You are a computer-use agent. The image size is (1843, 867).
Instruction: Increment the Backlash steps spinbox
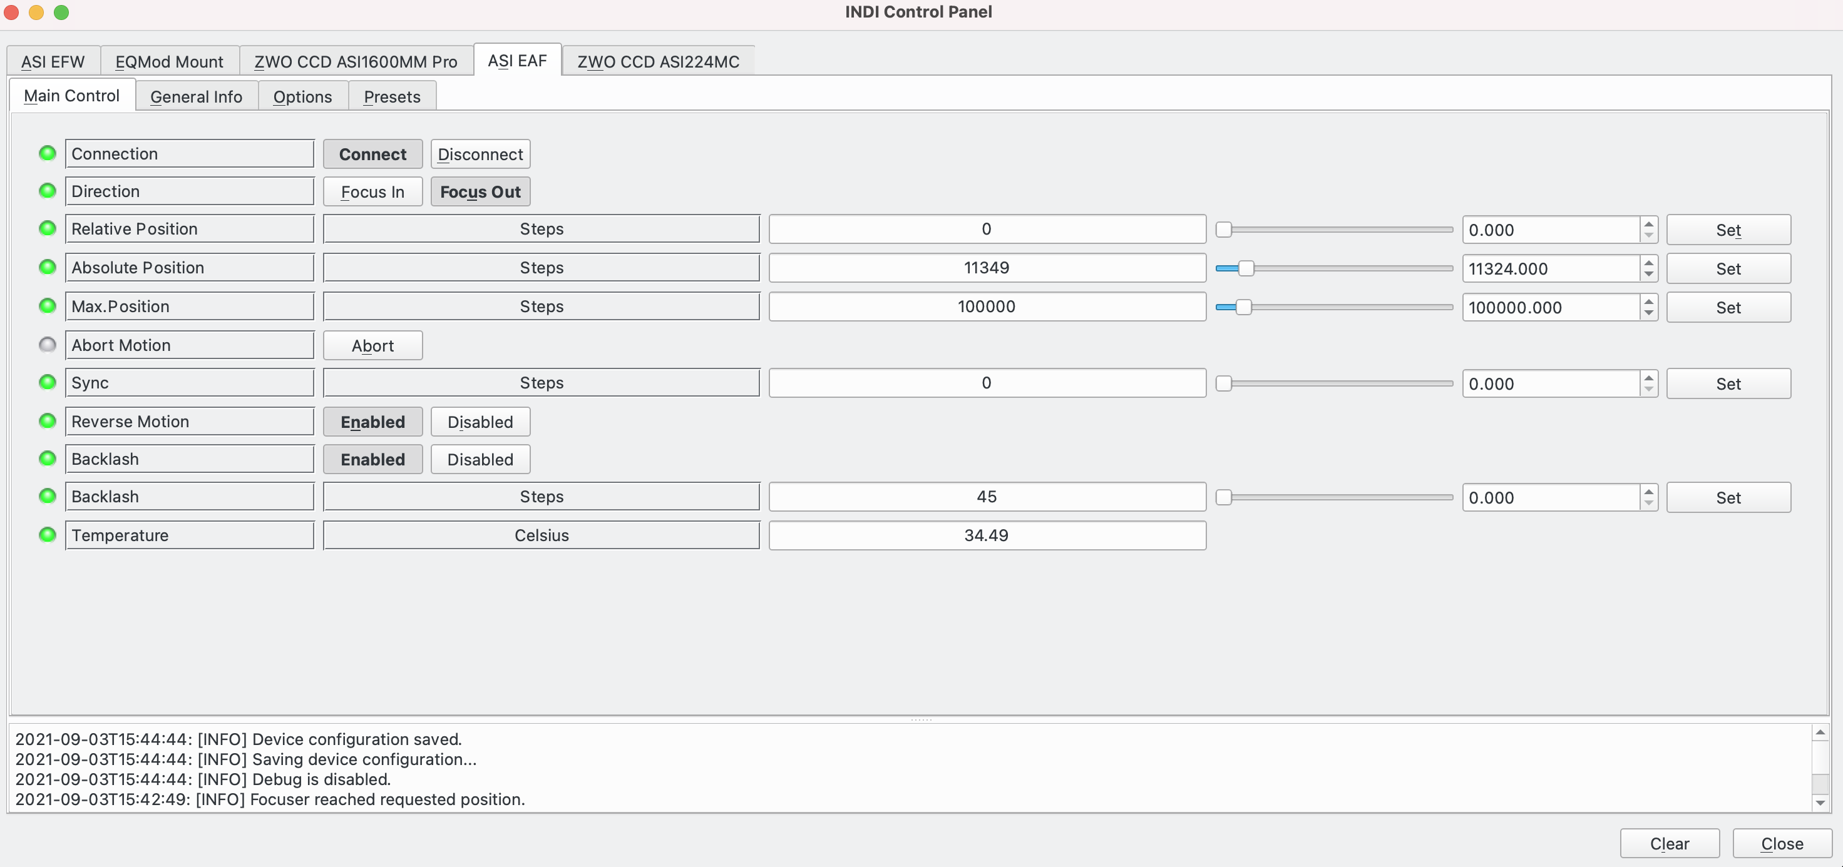[x=1649, y=491]
